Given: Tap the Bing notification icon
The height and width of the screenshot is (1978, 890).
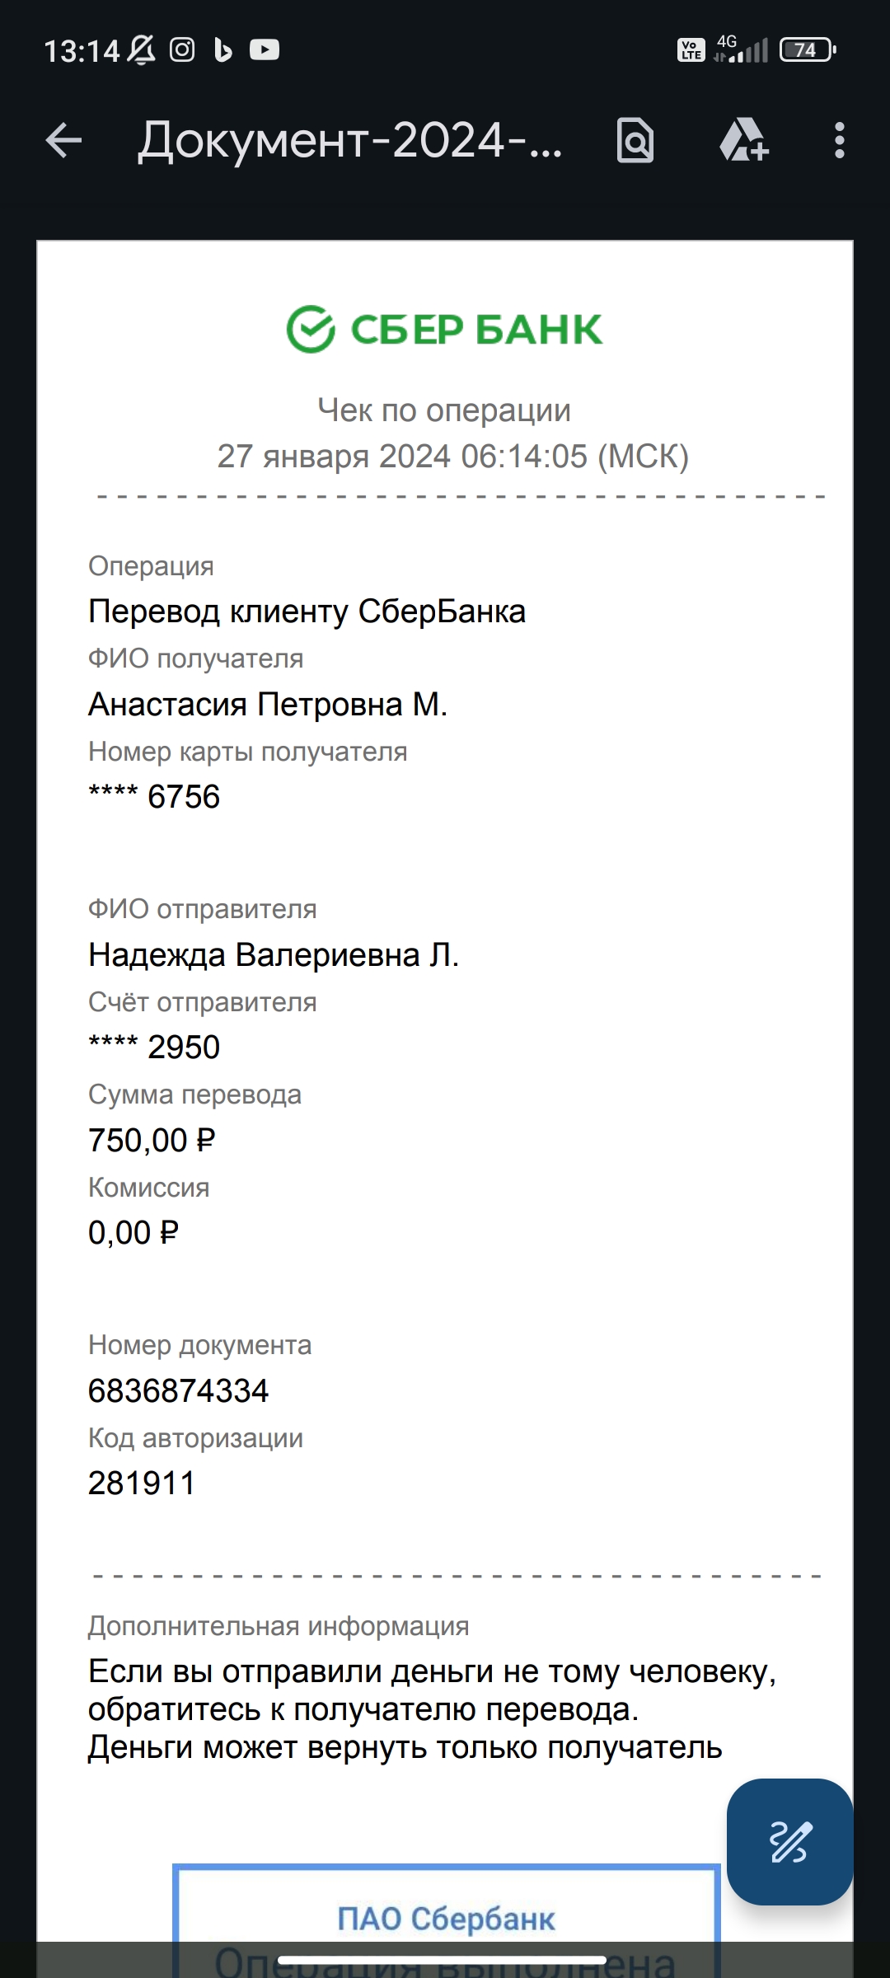Looking at the screenshot, I should click(222, 50).
